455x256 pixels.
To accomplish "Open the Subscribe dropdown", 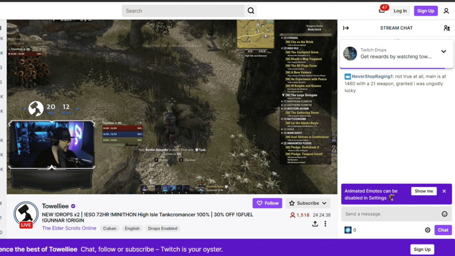I will 308,203.
